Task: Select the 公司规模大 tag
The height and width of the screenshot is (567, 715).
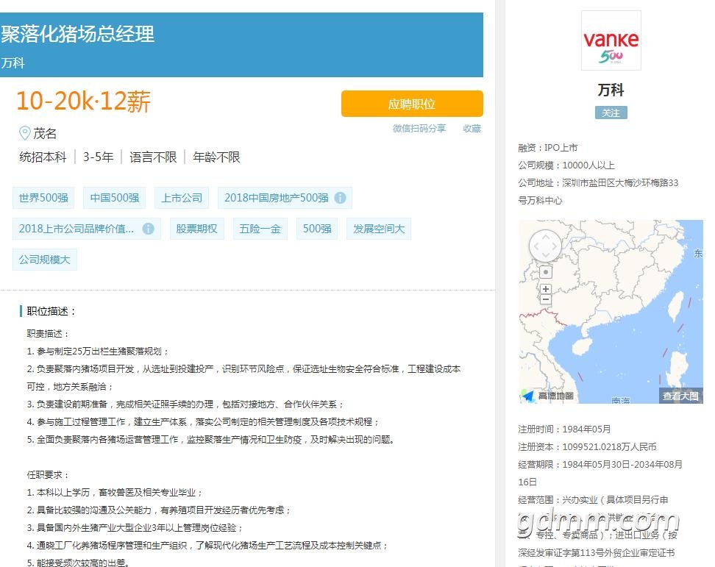Action: [45, 260]
